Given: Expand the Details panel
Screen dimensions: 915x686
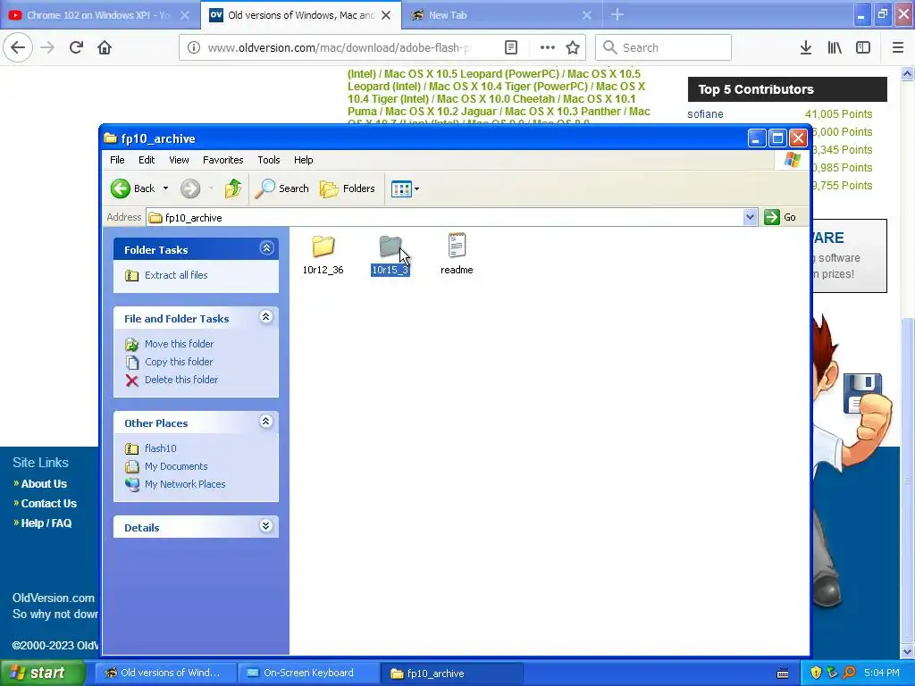Looking at the screenshot, I should point(266,526).
